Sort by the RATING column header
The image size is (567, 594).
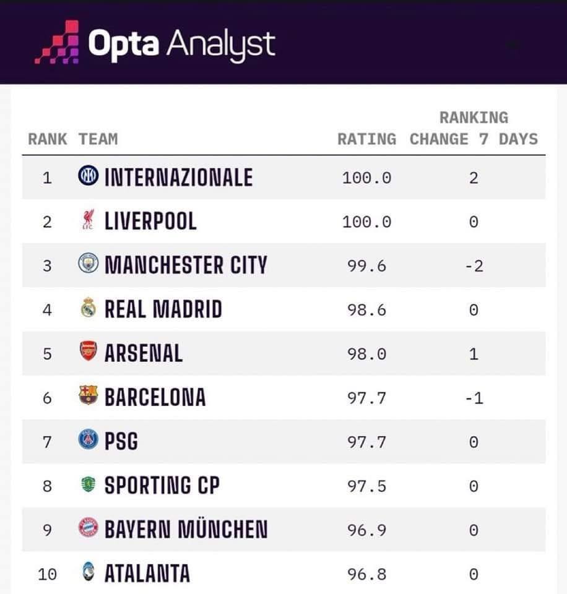[366, 139]
